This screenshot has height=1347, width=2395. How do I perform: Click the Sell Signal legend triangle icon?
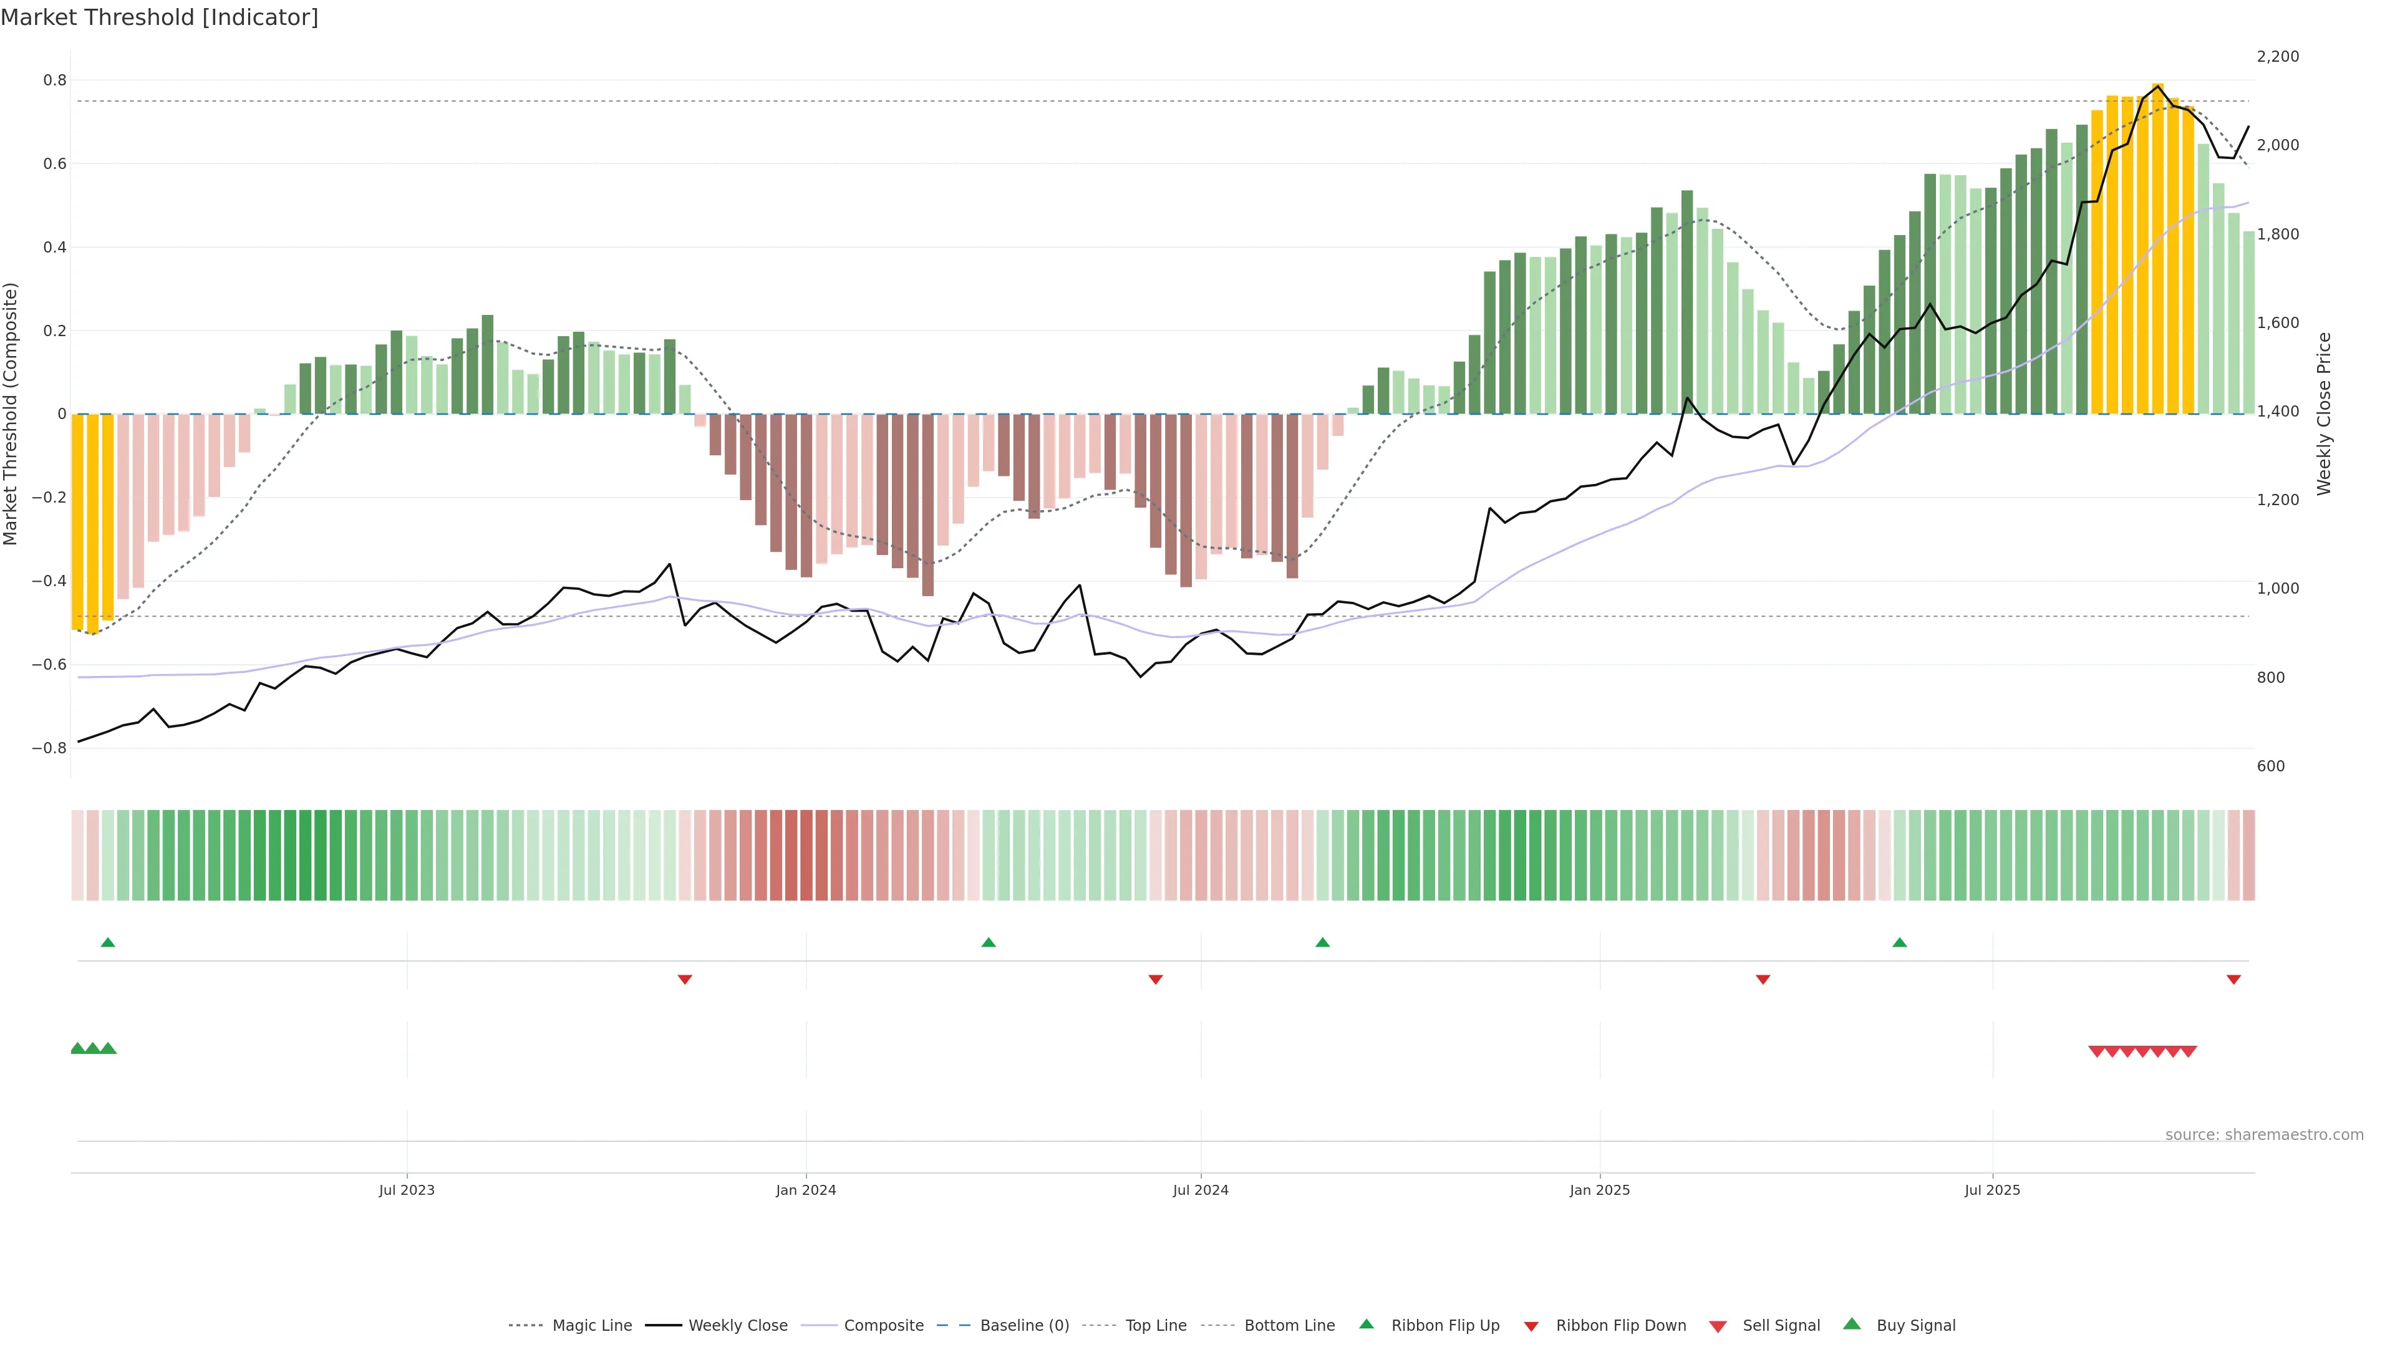[x=1718, y=1326]
